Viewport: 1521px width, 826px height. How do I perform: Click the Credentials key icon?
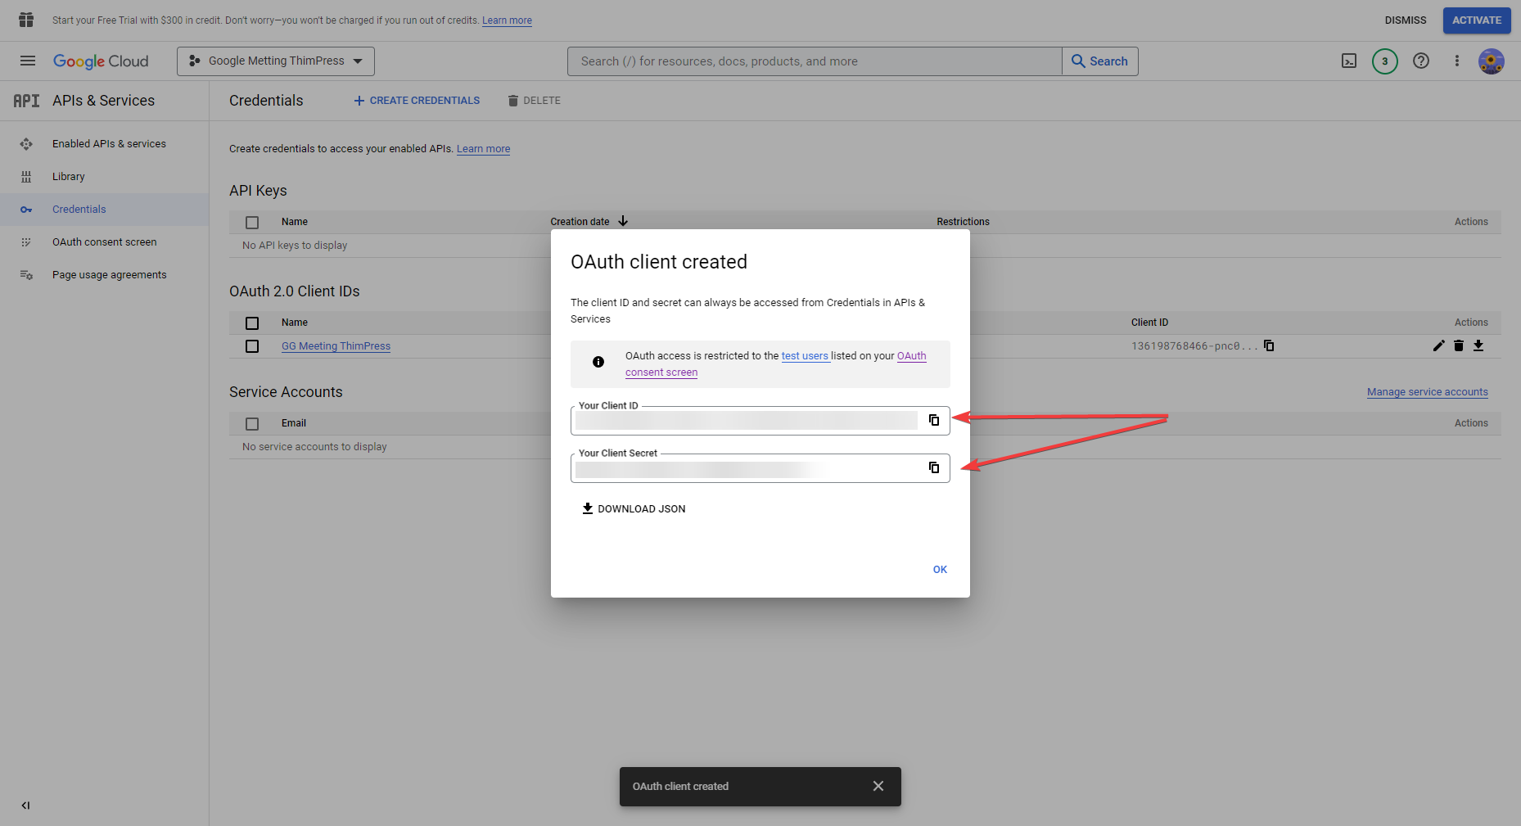click(26, 210)
